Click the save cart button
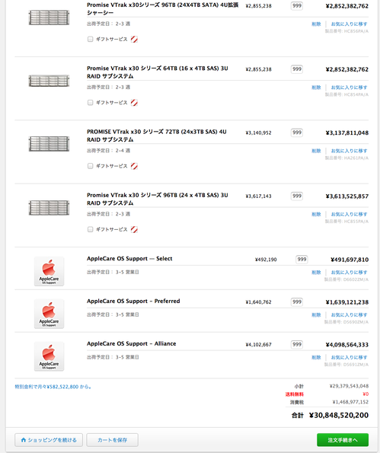Screen dimensions: 380x453 pyautogui.click(x=112, y=440)
